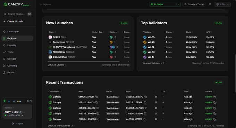Copy hash 6af106...c7198f
Viewport: 236px width, 128px height.
point(96,97)
